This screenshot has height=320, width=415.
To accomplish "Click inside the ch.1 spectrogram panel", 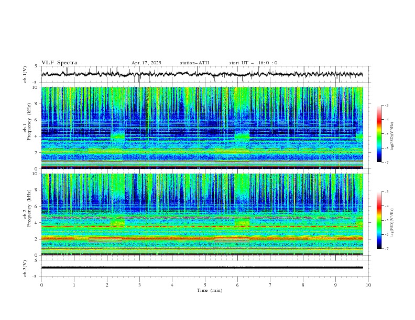I will click(x=202, y=128).
